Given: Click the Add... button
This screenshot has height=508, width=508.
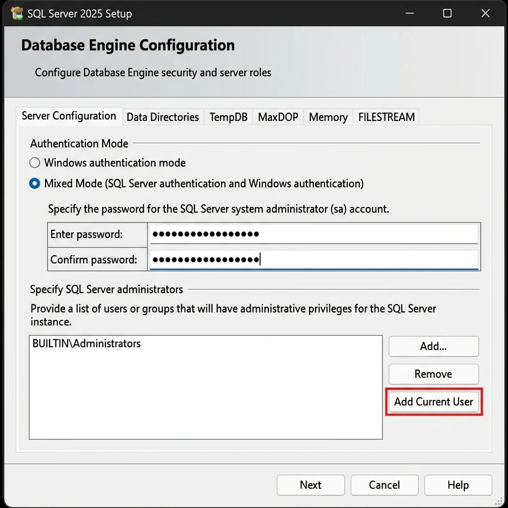Looking at the screenshot, I should [434, 346].
